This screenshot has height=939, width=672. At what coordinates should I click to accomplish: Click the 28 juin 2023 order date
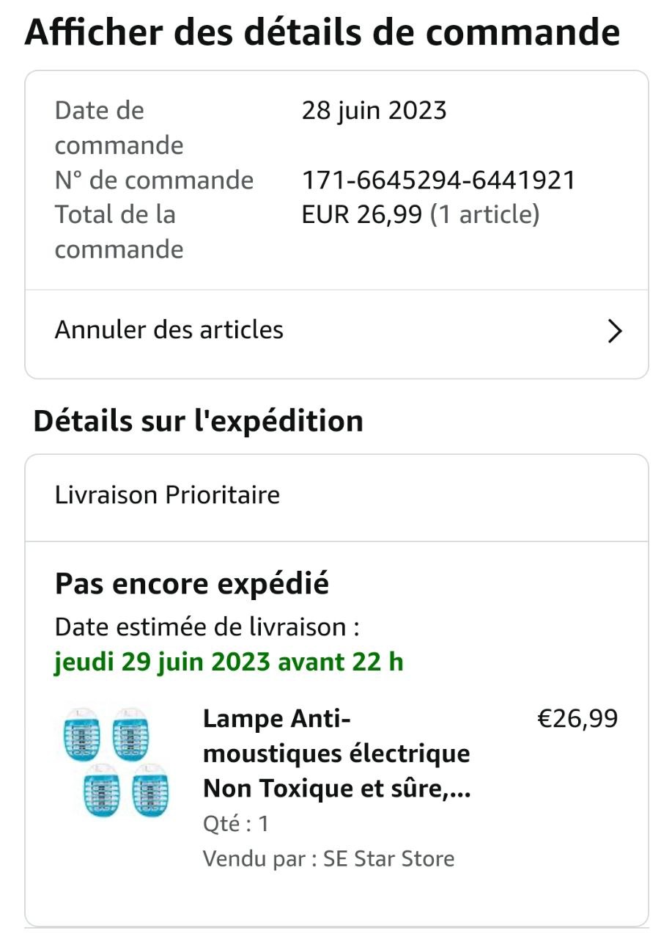374,111
